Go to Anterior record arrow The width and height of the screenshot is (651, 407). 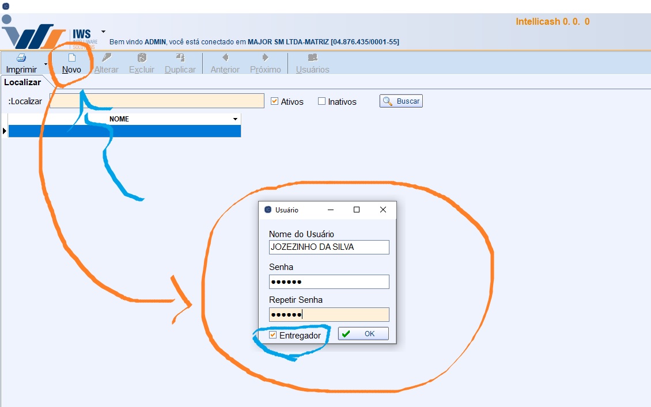pyautogui.click(x=225, y=58)
